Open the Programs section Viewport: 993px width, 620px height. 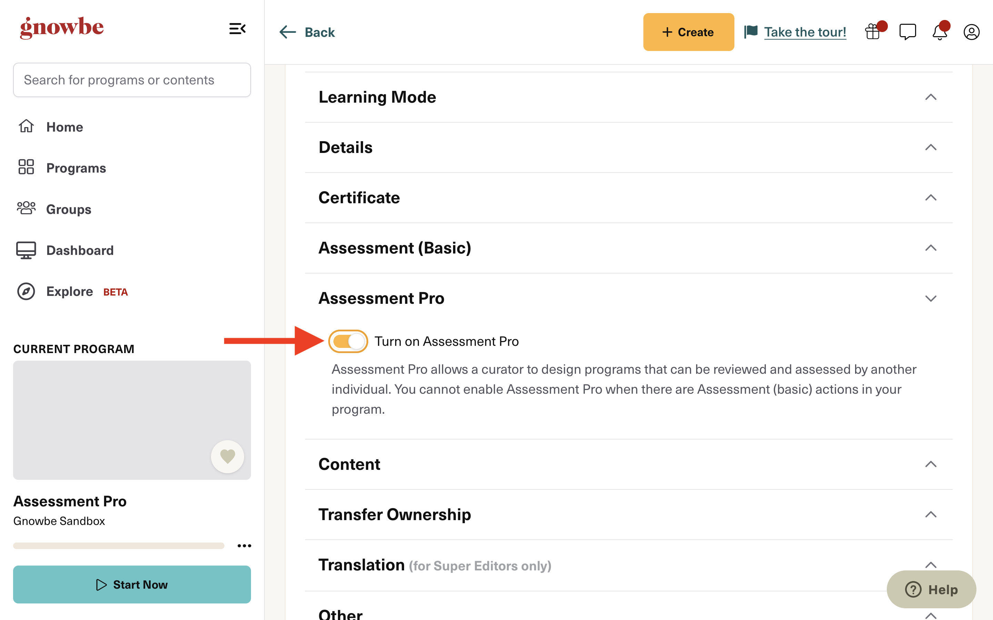click(76, 168)
